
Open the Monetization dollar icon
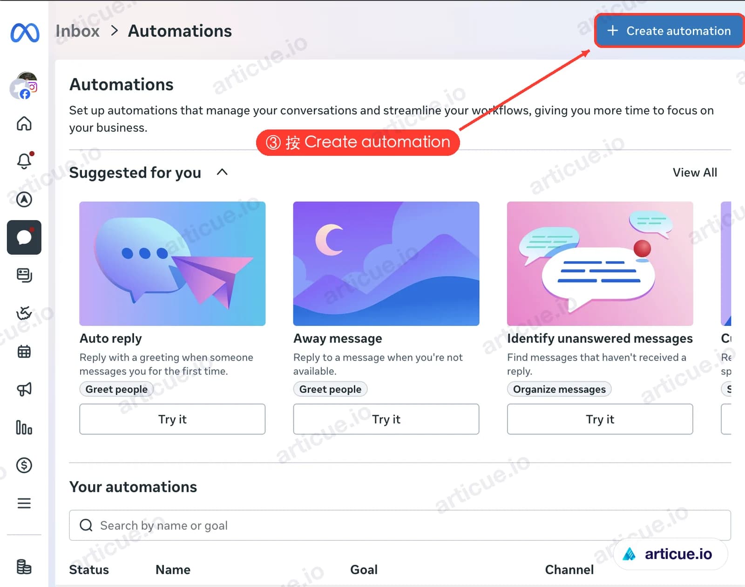[24, 465]
